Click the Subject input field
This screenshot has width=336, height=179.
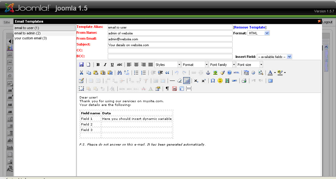pyautogui.click(x=170, y=45)
